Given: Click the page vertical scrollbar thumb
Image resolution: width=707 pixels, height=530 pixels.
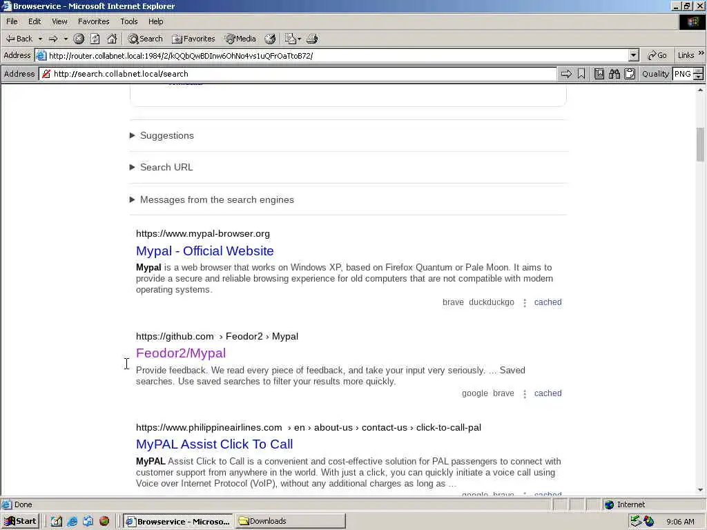Looking at the screenshot, I should tap(700, 144).
